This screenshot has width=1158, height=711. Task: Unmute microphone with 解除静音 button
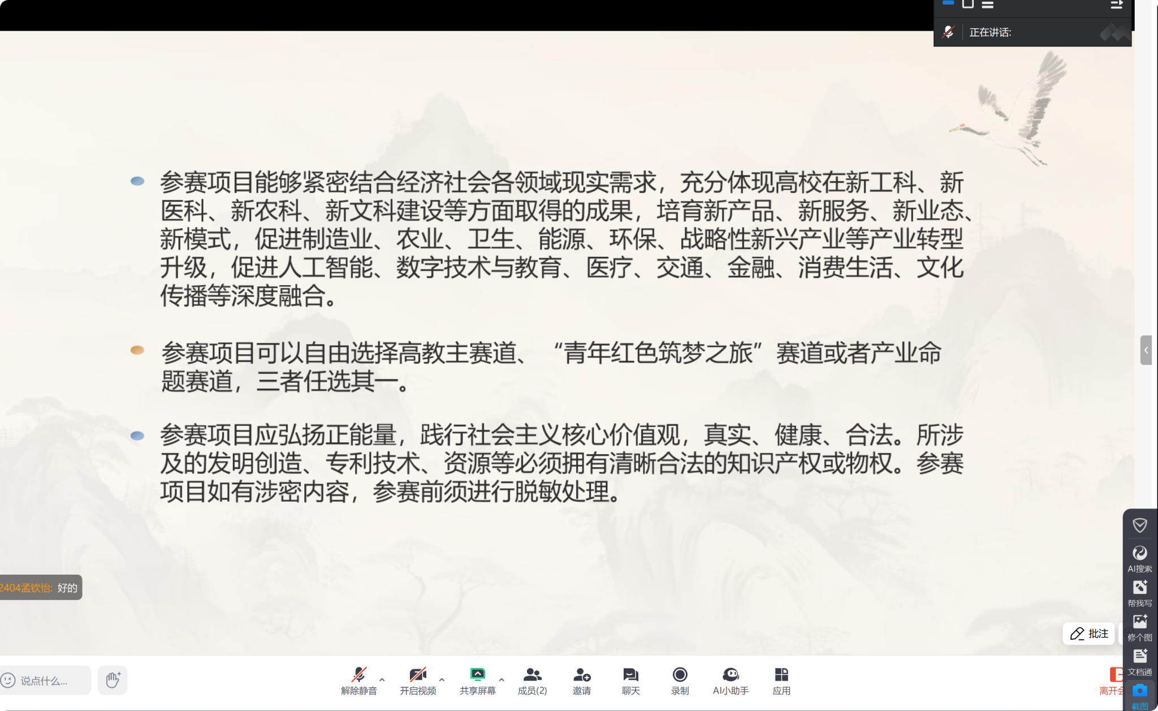(358, 680)
